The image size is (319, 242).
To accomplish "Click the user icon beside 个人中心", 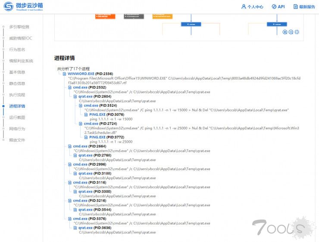I will (x=244, y=7).
